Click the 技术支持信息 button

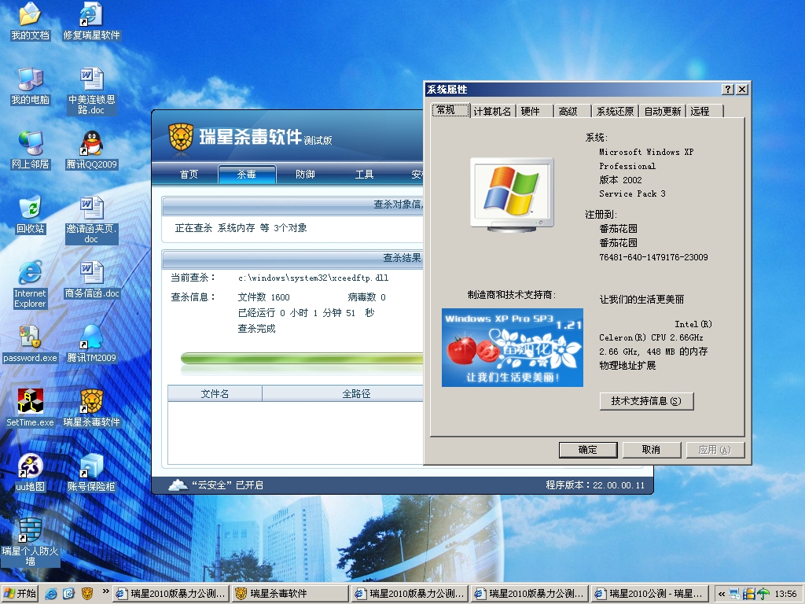(x=646, y=401)
